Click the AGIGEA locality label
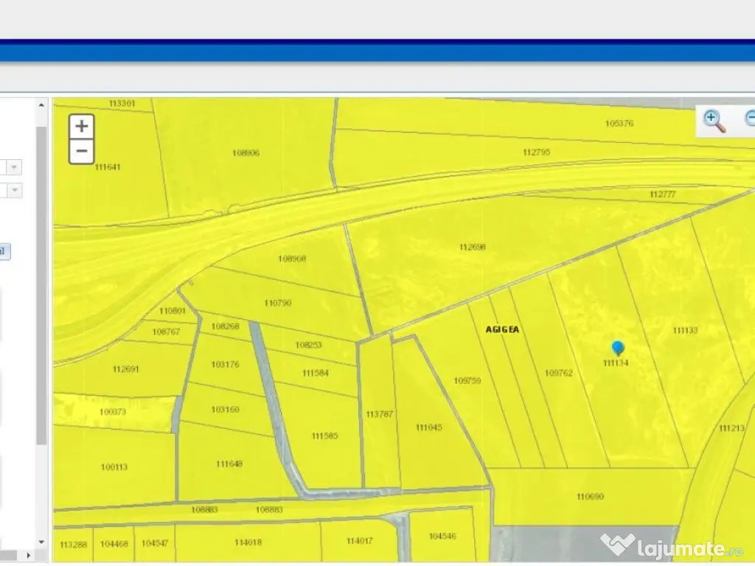755x566 pixels. 502,329
